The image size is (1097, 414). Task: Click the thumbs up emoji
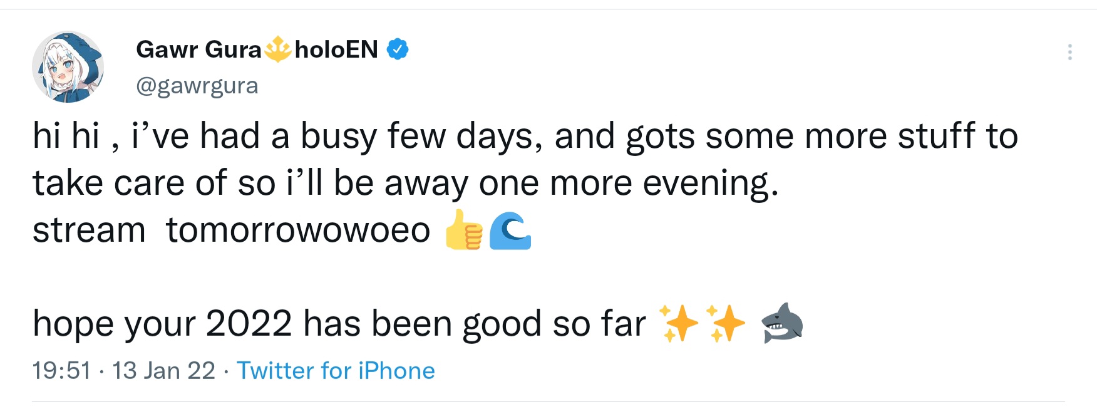pyautogui.click(x=463, y=230)
